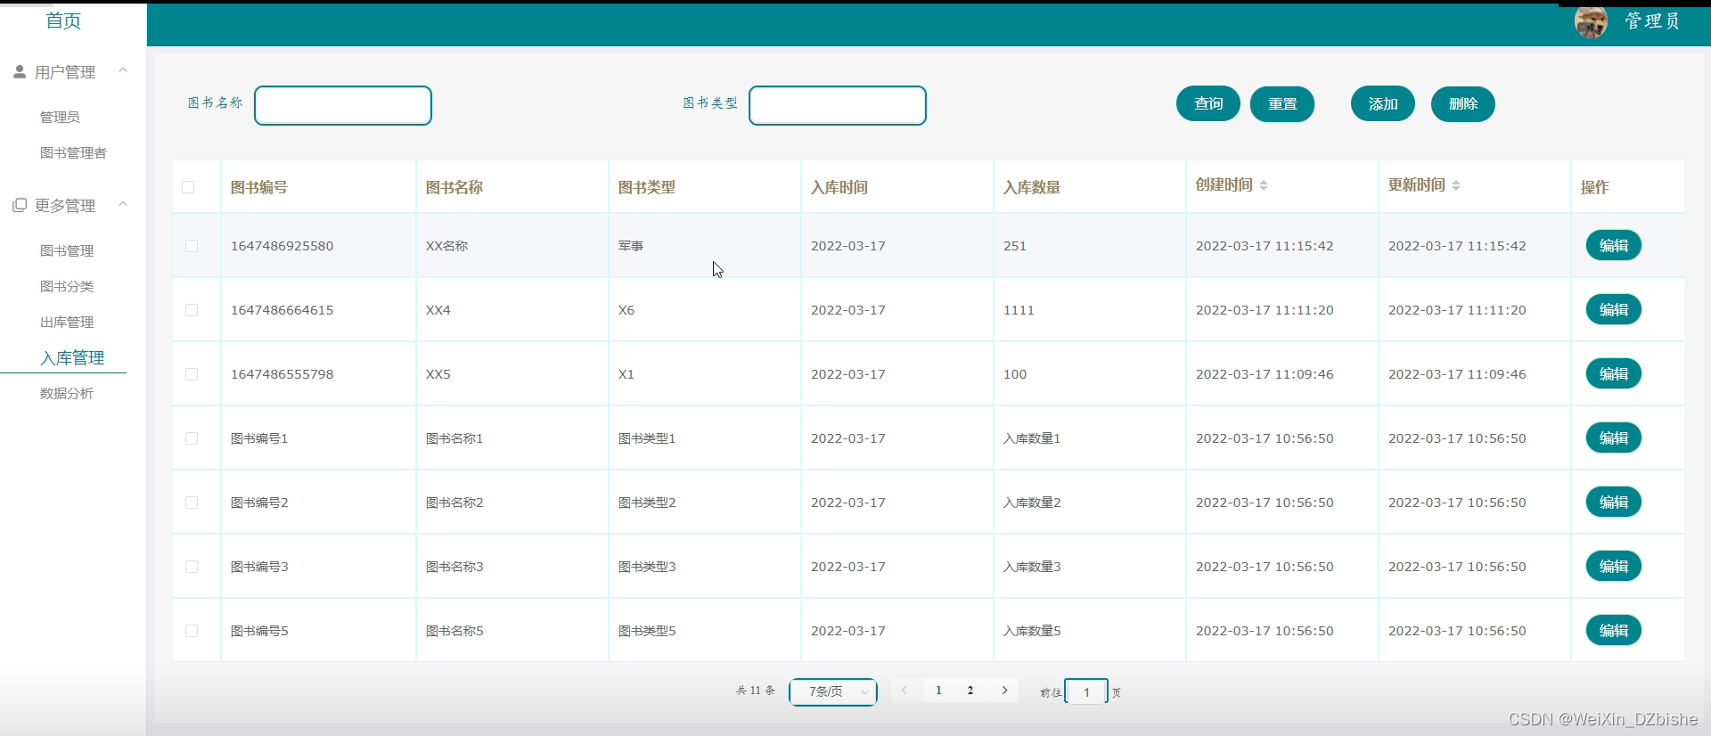Edit the XX名称 row
The width and height of the screenshot is (1711, 736).
coord(1614,246)
